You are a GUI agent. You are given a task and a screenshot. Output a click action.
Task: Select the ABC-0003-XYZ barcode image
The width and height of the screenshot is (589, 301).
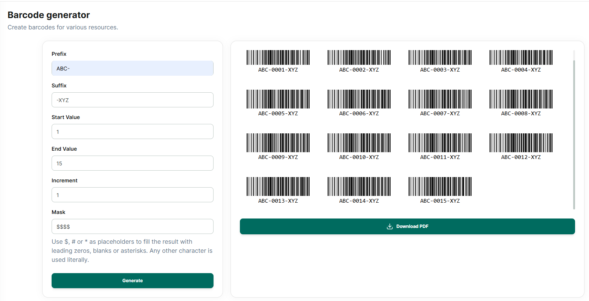coord(440,57)
